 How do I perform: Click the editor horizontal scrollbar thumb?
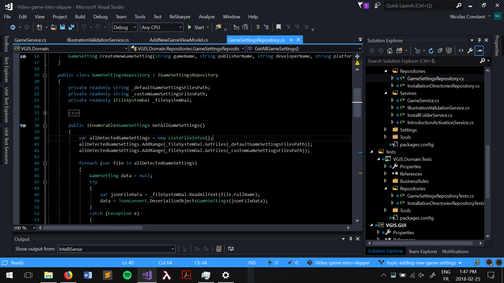coord(93,228)
